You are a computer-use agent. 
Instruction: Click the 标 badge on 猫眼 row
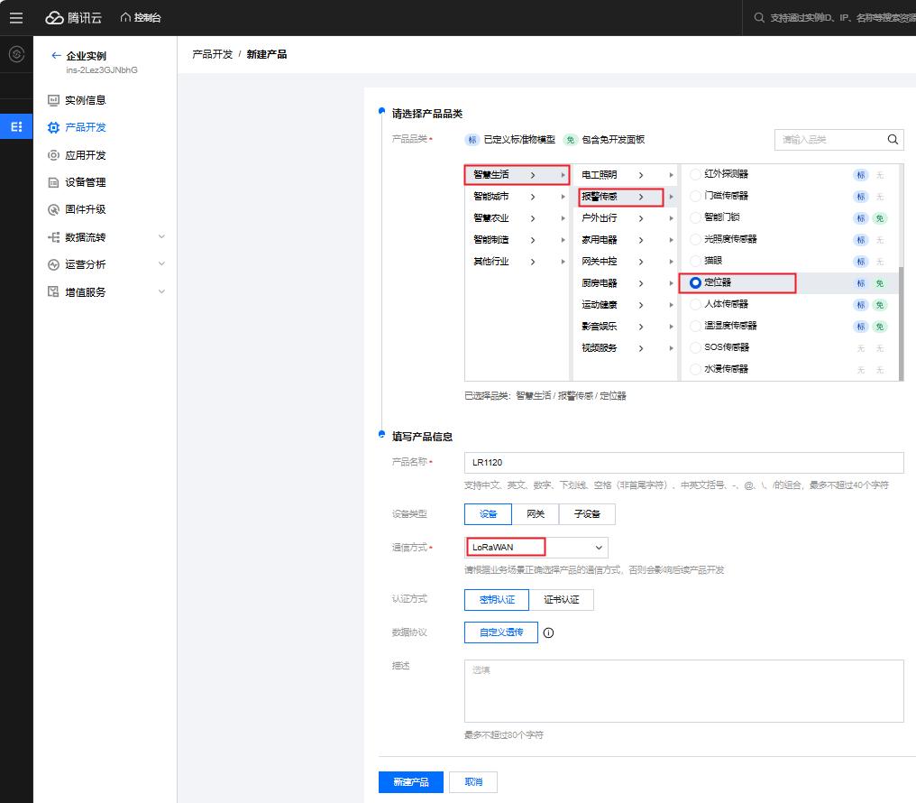860,262
